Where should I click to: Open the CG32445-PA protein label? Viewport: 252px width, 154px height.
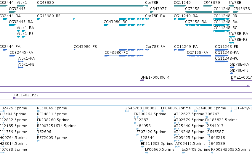(21, 53)
